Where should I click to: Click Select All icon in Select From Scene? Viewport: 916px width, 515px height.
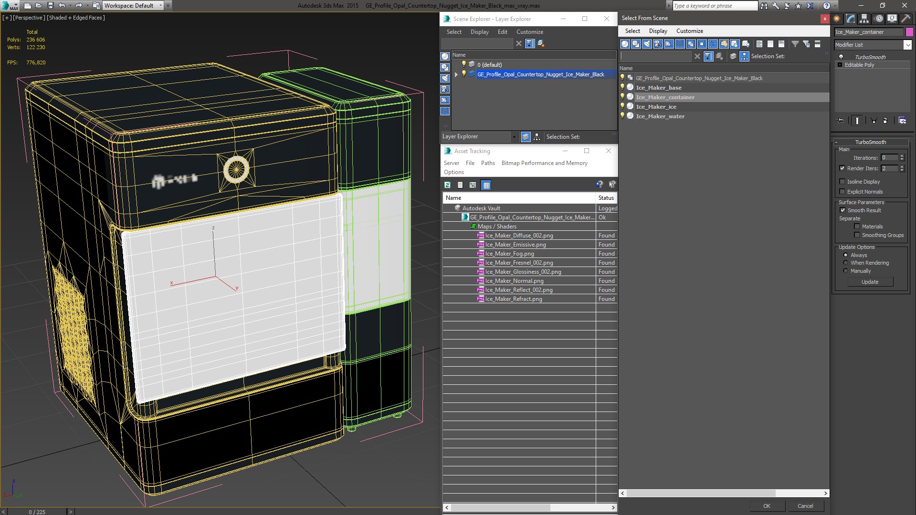pos(759,44)
